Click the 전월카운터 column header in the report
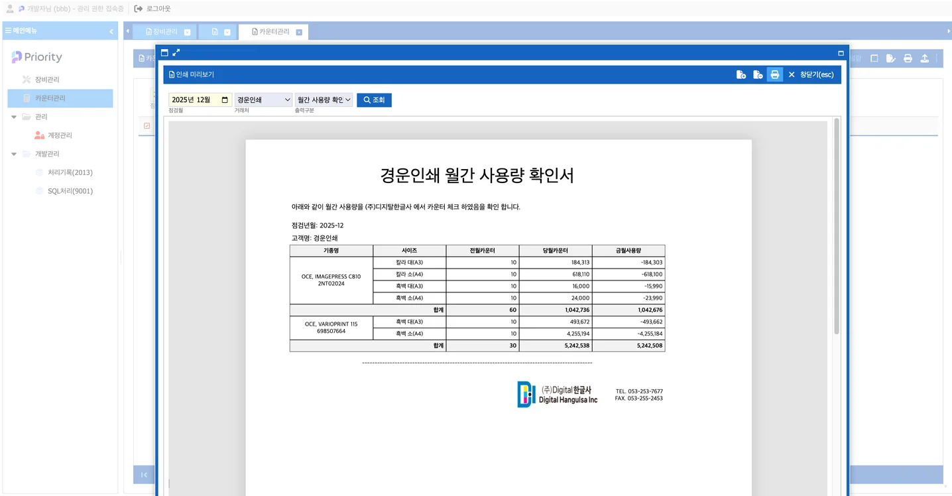 pyautogui.click(x=483, y=251)
